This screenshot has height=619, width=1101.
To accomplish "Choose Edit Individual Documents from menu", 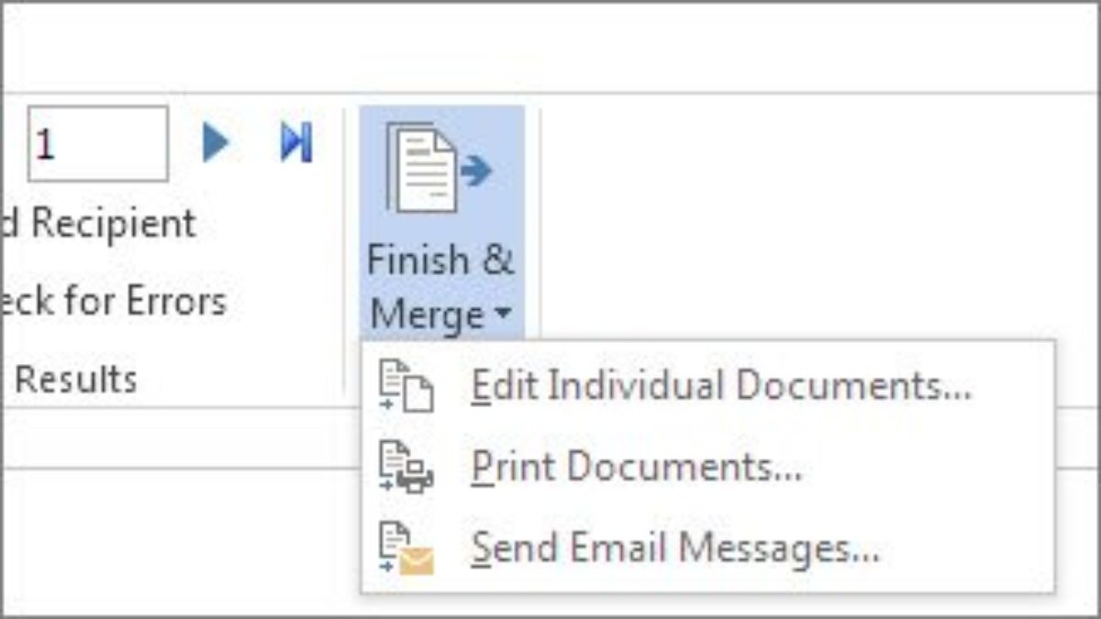I will click(720, 387).
